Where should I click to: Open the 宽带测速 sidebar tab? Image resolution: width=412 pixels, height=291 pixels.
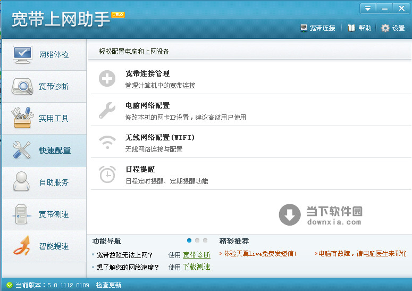coord(44,214)
